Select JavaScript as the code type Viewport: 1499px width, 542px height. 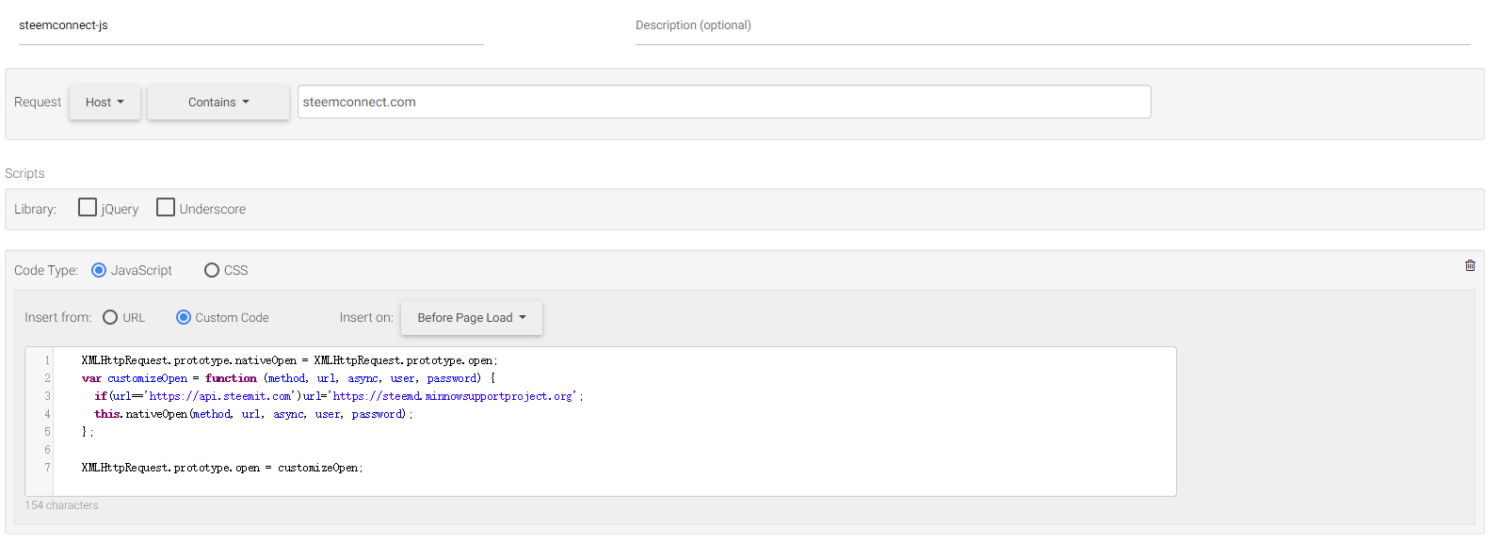pos(99,270)
